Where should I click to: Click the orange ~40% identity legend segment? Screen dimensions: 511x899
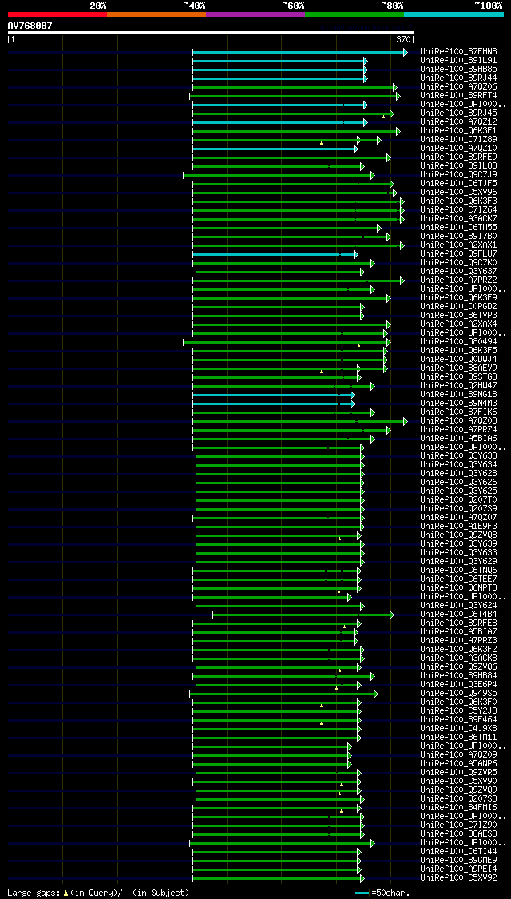(x=156, y=14)
